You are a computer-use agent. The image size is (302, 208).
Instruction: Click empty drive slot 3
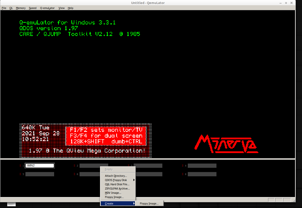(148, 166)
